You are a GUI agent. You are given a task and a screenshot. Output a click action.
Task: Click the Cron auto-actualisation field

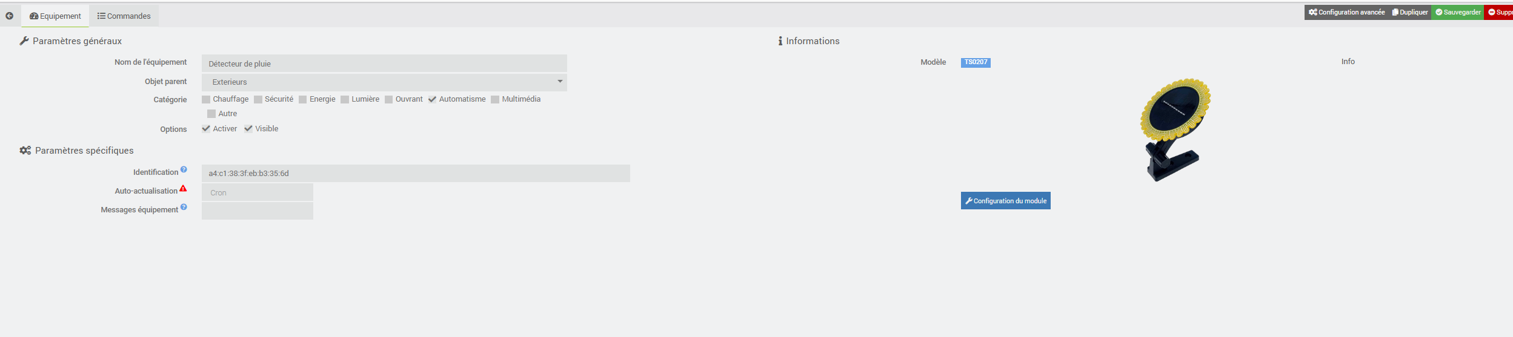click(x=258, y=192)
